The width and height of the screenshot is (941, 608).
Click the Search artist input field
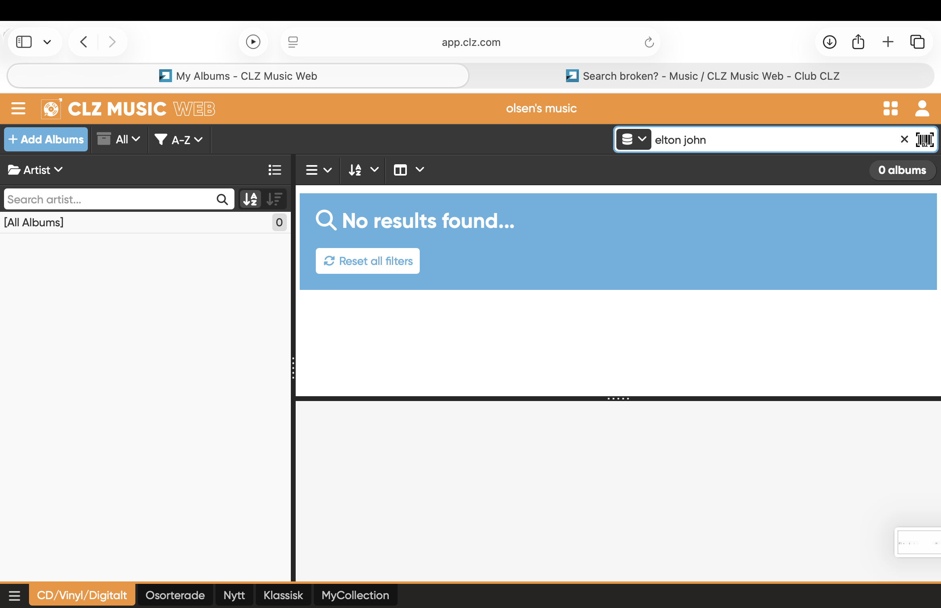(109, 199)
